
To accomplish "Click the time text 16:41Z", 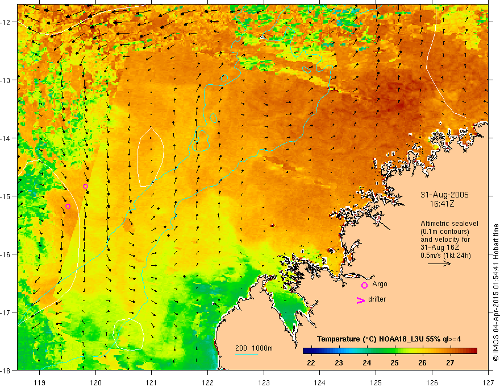I will click(441, 204).
